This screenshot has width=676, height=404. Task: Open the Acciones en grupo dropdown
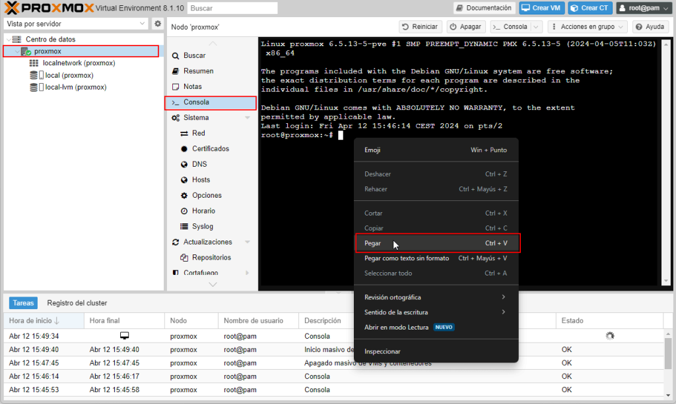point(588,26)
